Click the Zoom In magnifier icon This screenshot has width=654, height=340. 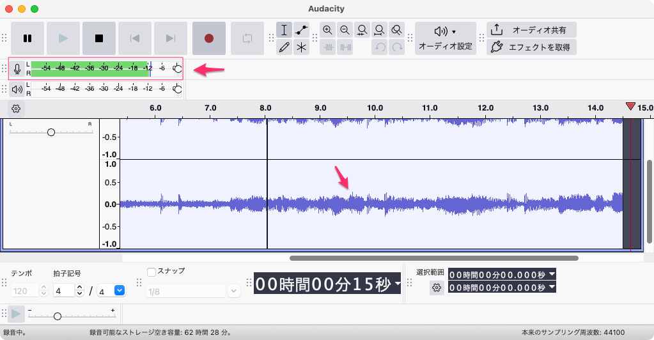pyautogui.click(x=327, y=30)
